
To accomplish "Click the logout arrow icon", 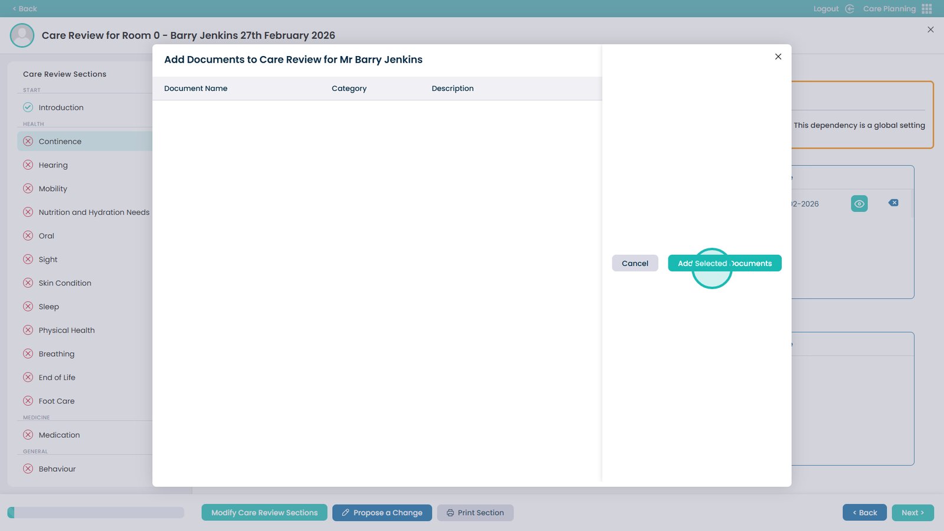I will 850,9.
